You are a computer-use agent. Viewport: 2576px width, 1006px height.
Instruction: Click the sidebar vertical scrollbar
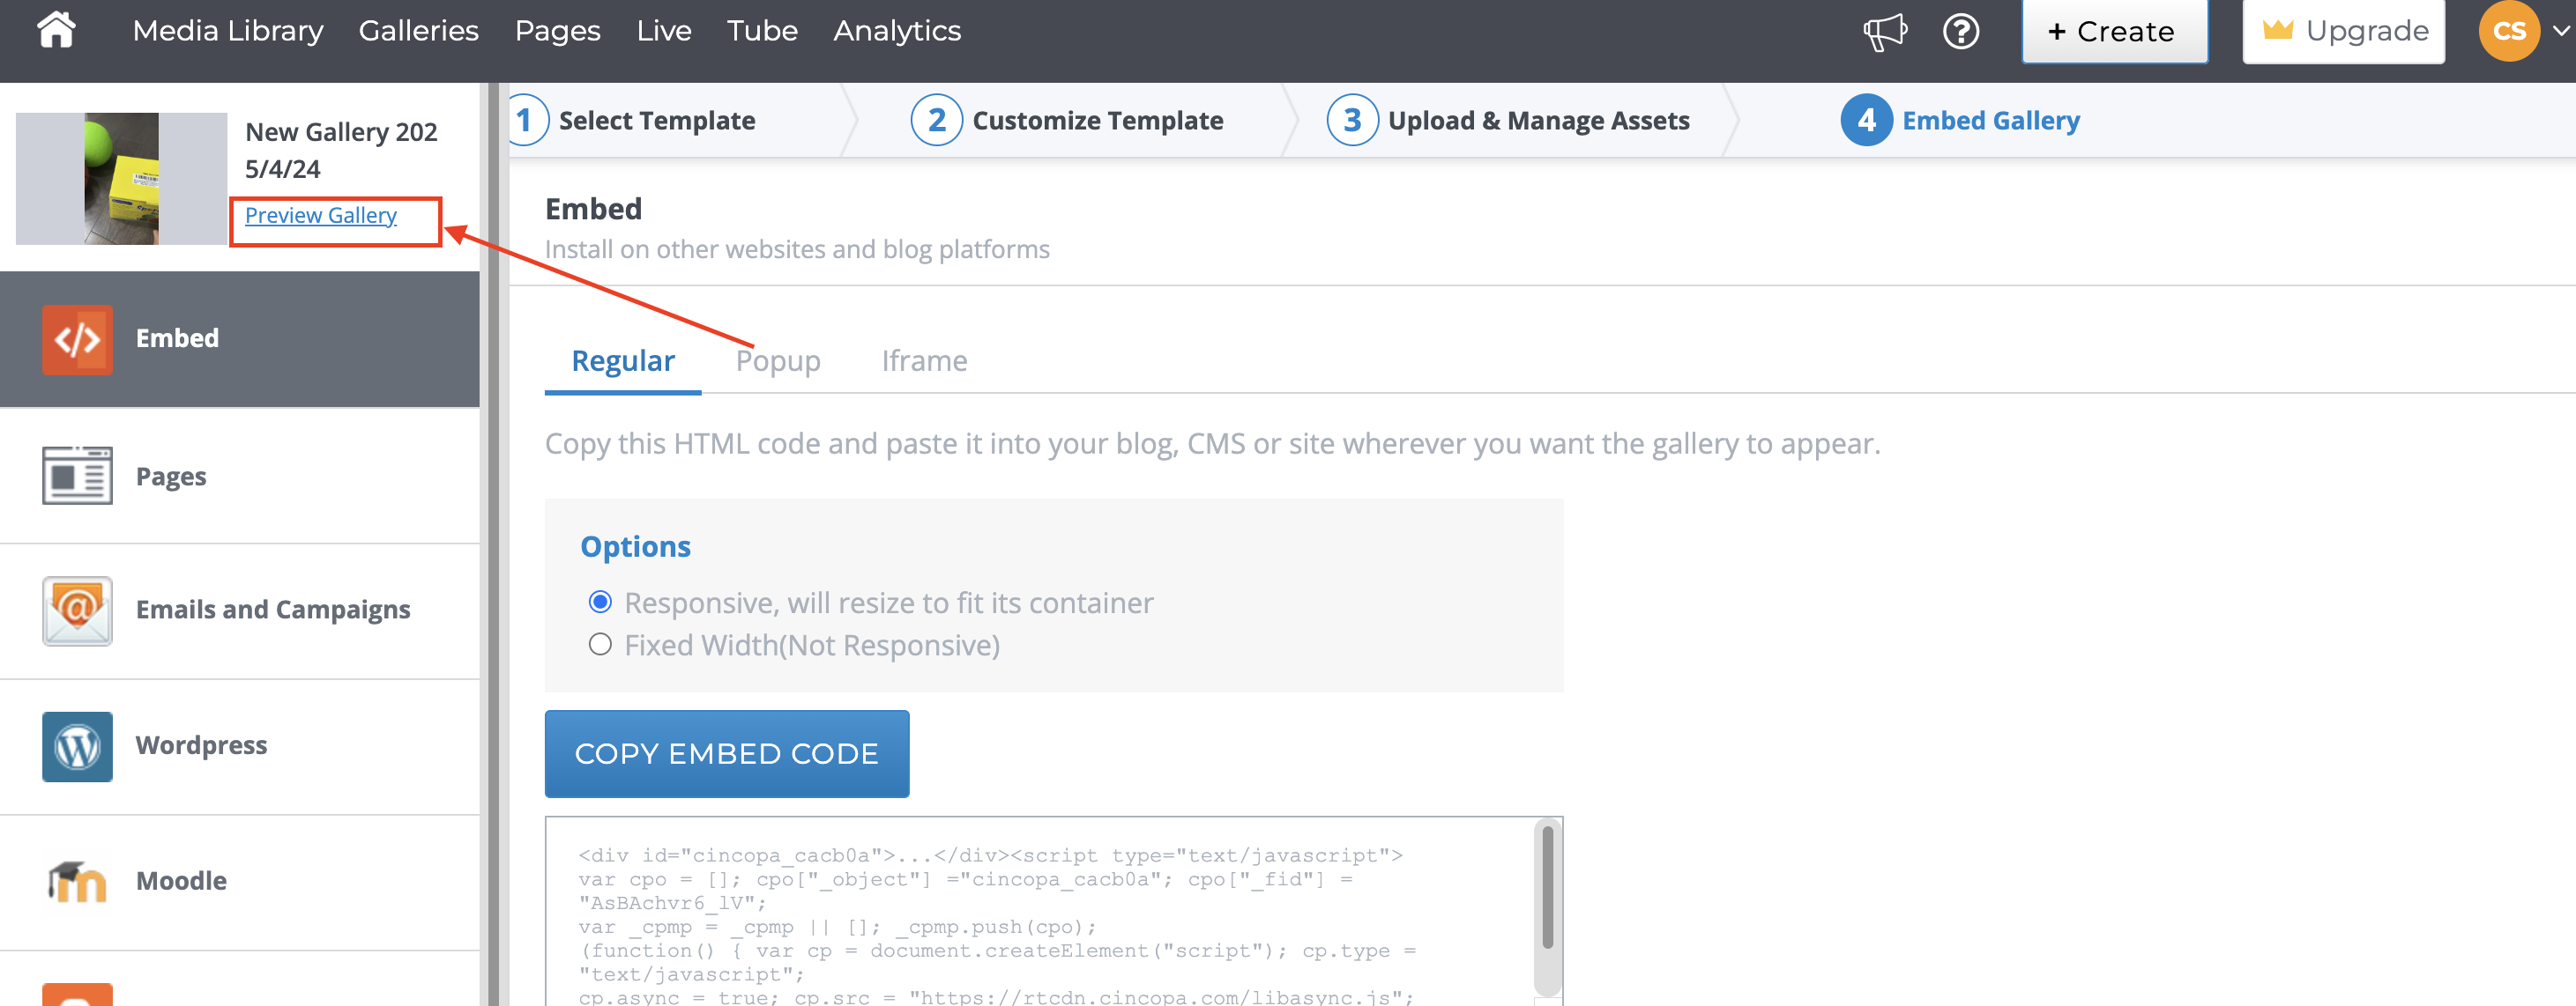[x=494, y=544]
